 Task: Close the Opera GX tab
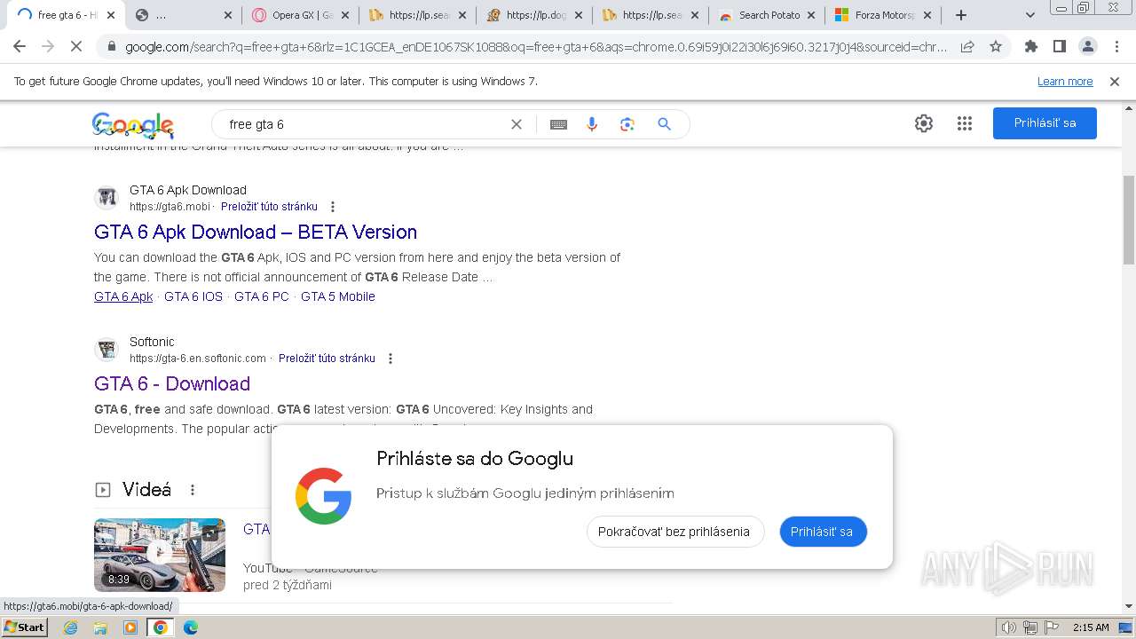click(x=344, y=15)
